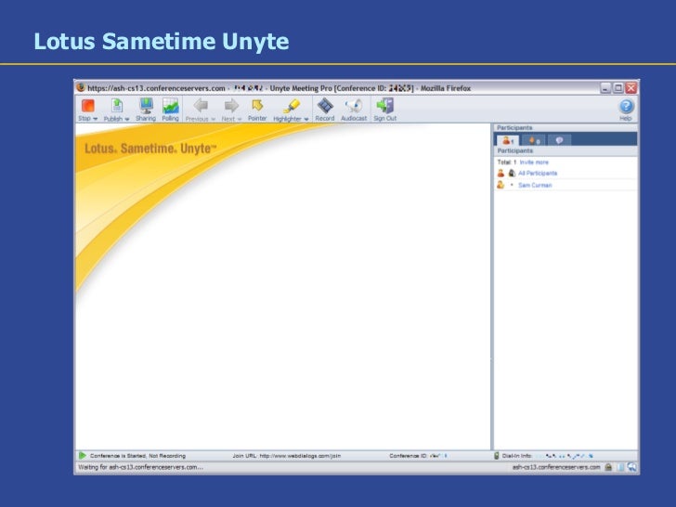
Task: Click 'Waiting for ash-cs13.conferenceservers.com' status text
Action: tap(140, 467)
